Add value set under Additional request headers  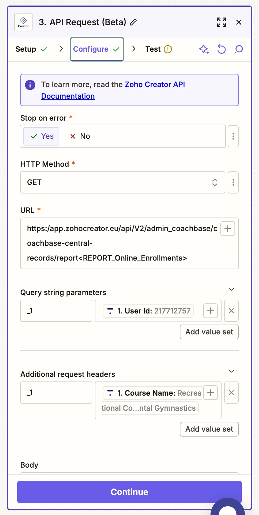[209, 429]
